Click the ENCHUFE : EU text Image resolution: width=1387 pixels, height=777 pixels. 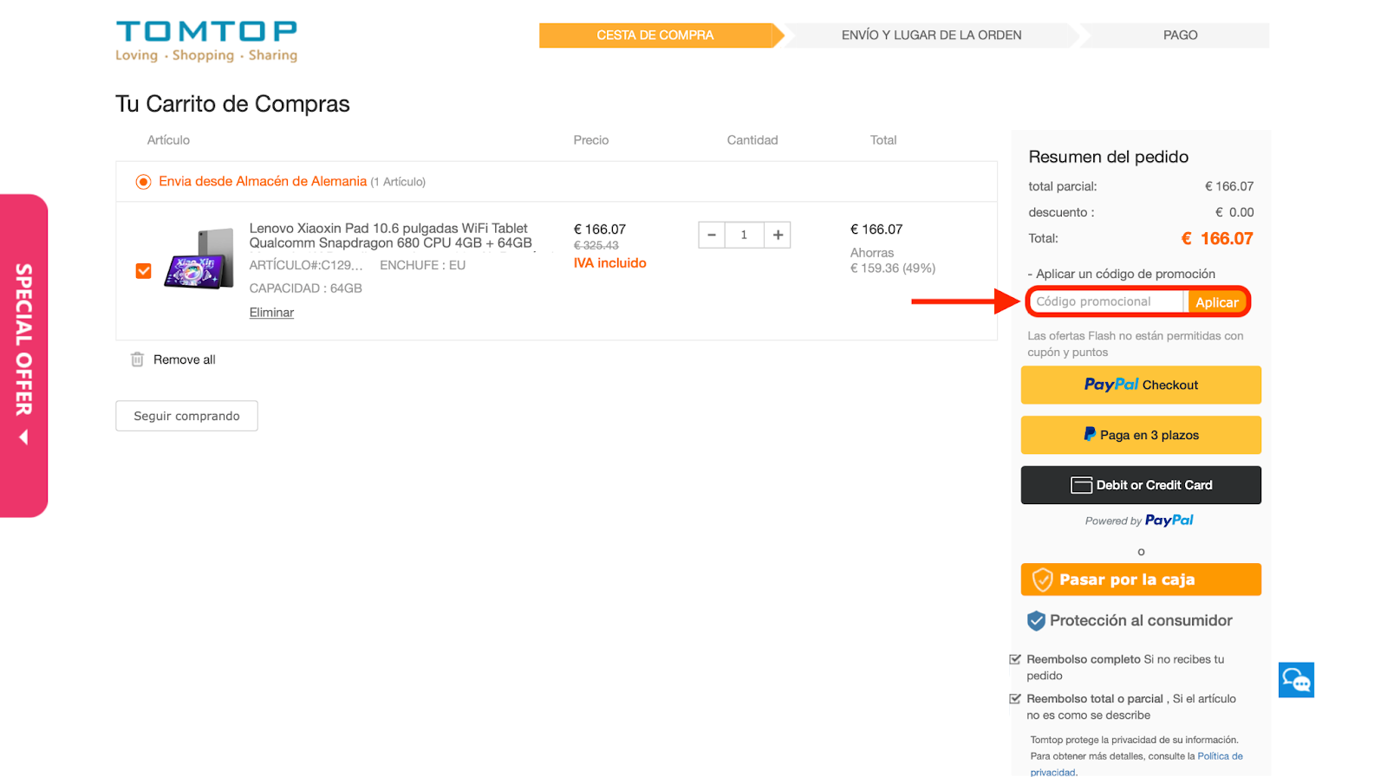[423, 265]
